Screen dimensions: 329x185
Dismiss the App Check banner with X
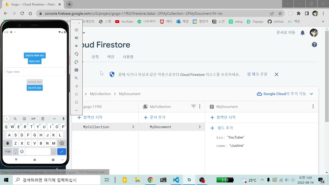pyautogui.click(x=277, y=74)
